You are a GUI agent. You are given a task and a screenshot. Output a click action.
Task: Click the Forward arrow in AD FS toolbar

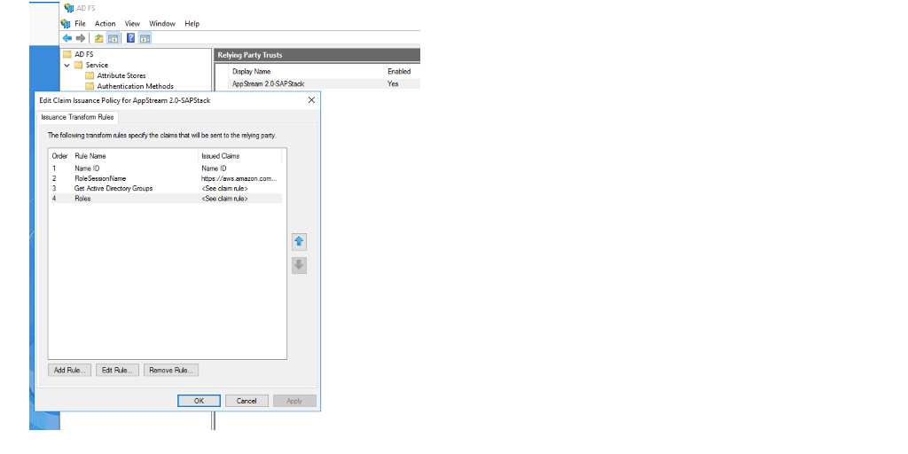[81, 38]
